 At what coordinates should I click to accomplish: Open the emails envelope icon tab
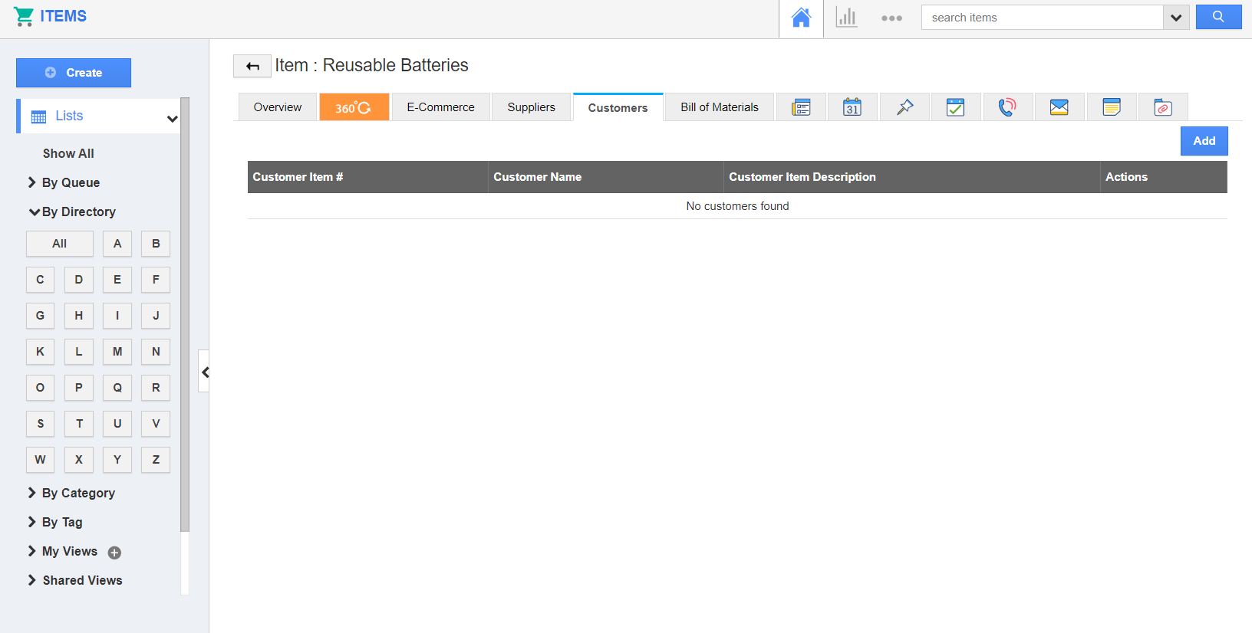[1059, 107]
